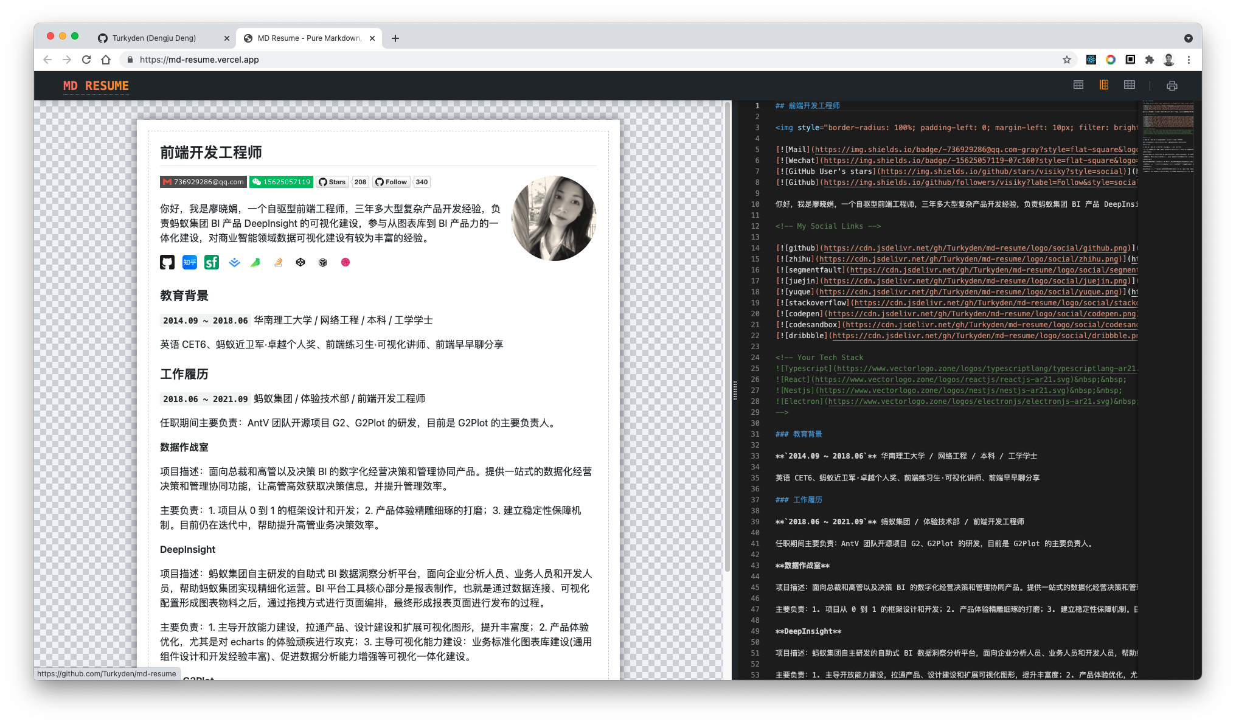Screen dimensions: 1236x725
Task: Toggle the vertical editor-preview layout
Action: point(1103,85)
